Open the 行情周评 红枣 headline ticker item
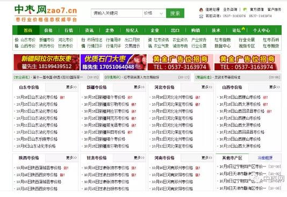This screenshot has height=197, width=287. point(146,77)
